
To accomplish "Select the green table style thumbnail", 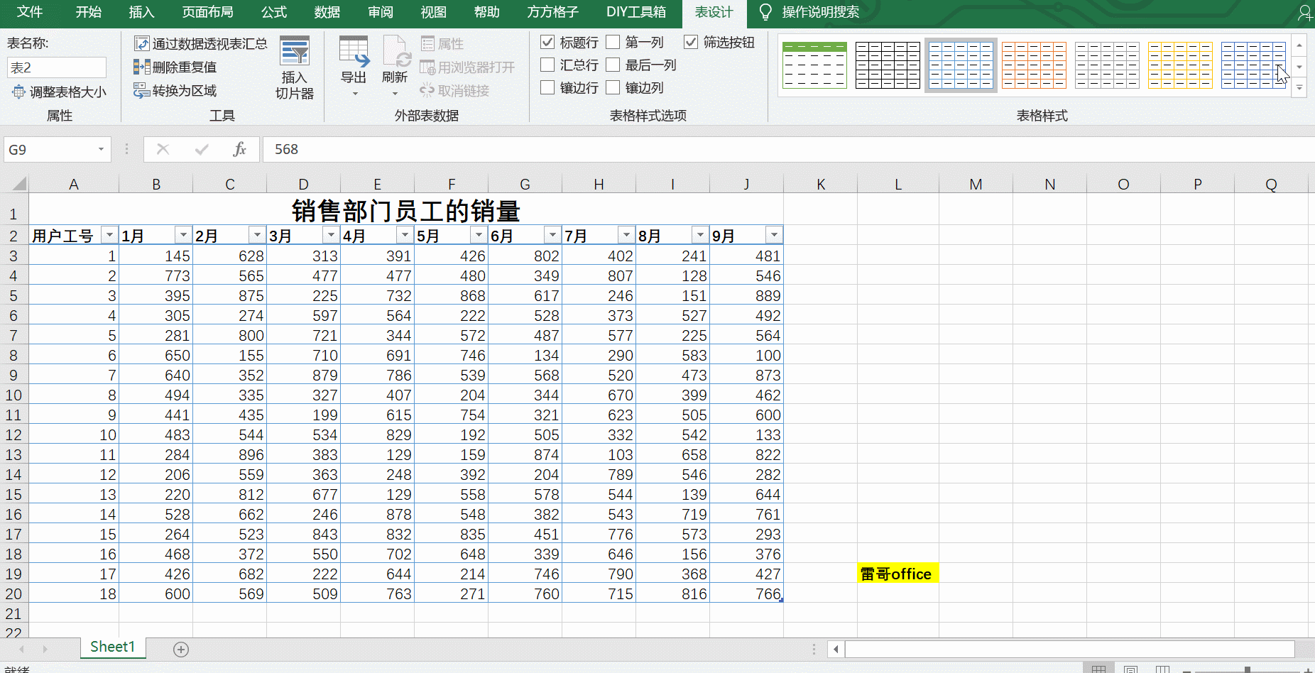I will (x=814, y=65).
